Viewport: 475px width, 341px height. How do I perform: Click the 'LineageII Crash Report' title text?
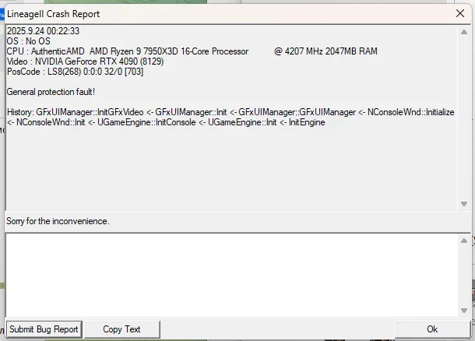click(x=53, y=14)
